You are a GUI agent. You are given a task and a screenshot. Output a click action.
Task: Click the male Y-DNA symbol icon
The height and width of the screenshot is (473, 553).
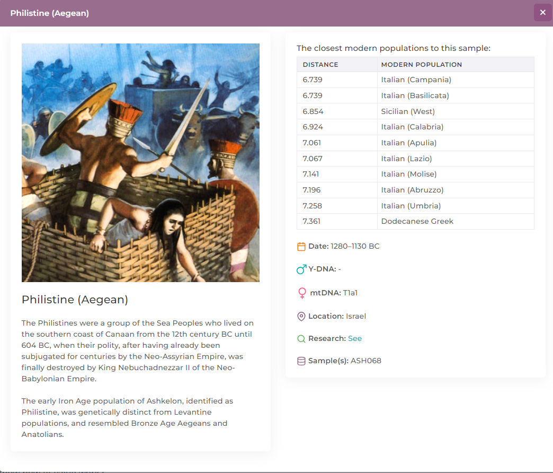(x=301, y=269)
